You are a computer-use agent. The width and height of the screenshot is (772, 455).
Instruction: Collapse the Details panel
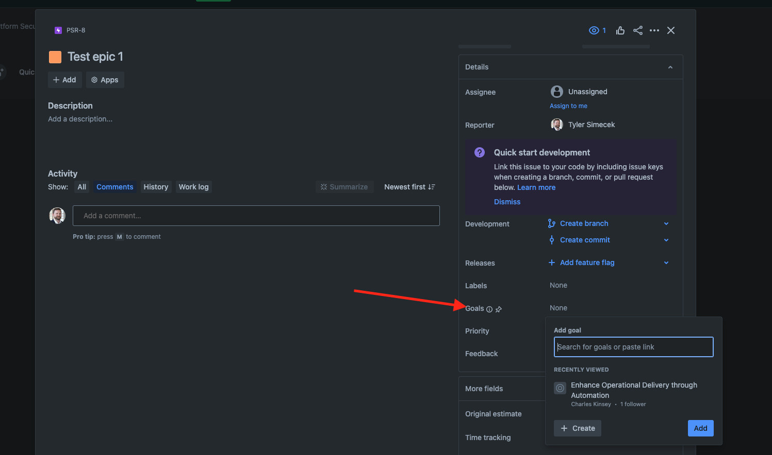click(670, 67)
